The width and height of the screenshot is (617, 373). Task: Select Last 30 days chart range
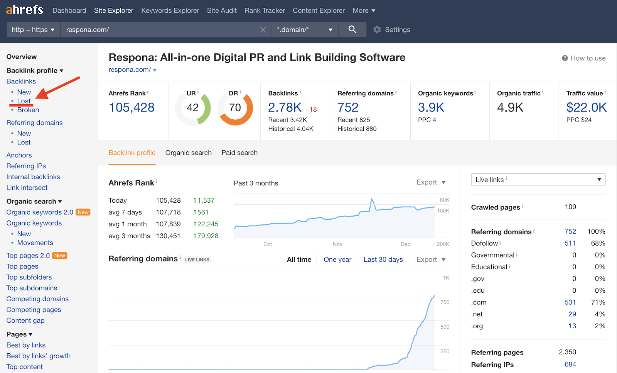click(x=383, y=259)
